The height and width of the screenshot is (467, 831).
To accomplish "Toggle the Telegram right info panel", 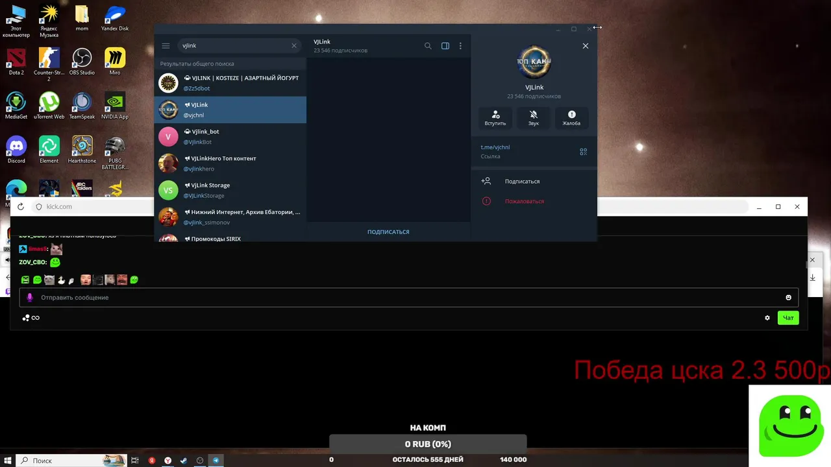I will coord(445,46).
